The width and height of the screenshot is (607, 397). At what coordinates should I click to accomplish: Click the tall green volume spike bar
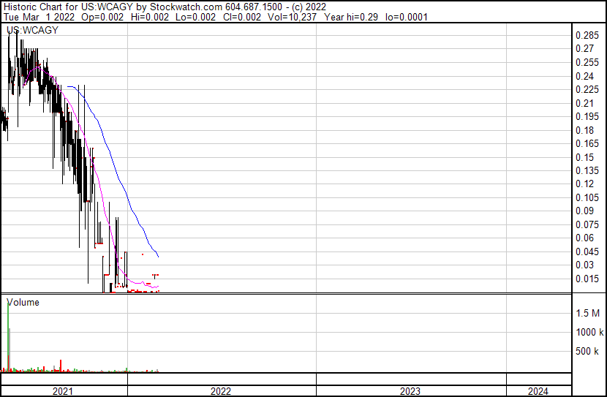8,336
